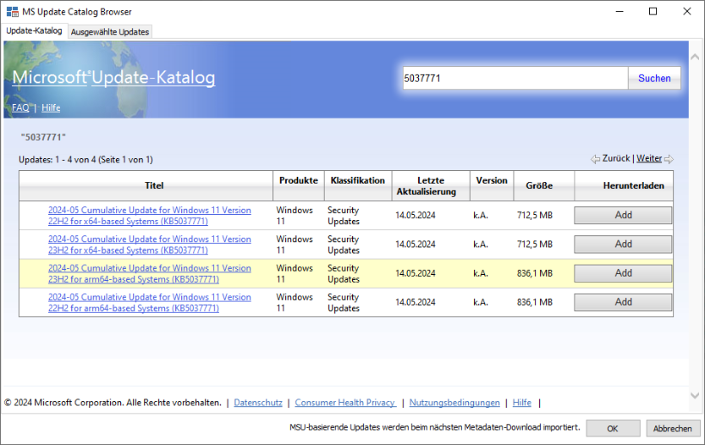Confirm the dialog with the OK button

tap(613, 429)
